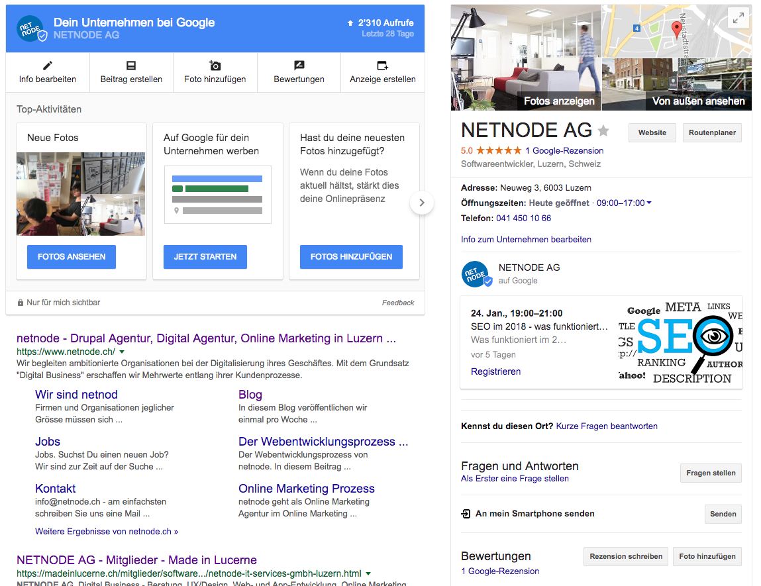
Task: Click the opening hours '09:00–17:00'
Action: pyautogui.click(x=621, y=203)
